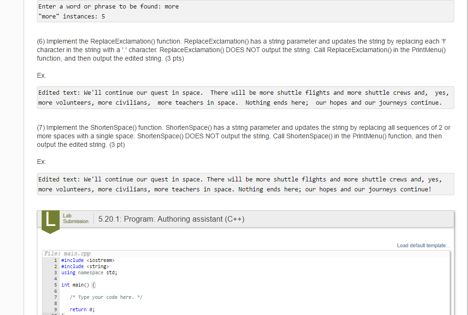The image size is (468, 315).
Task: Click the word 'more' in the prompt output
Action: click(172, 6)
